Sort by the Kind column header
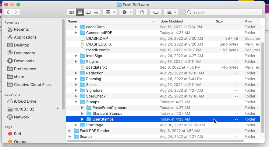269x147 pixels. [251, 21]
